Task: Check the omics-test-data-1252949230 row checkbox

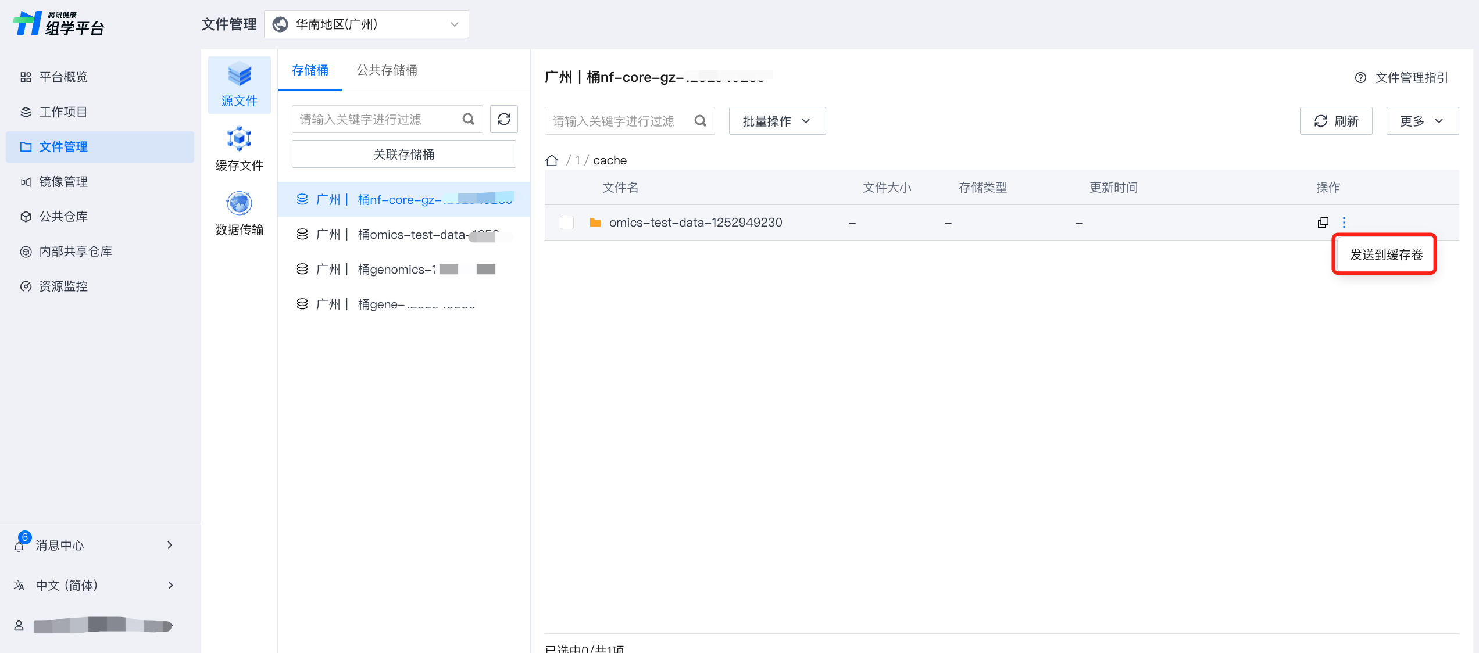Action: tap(567, 223)
